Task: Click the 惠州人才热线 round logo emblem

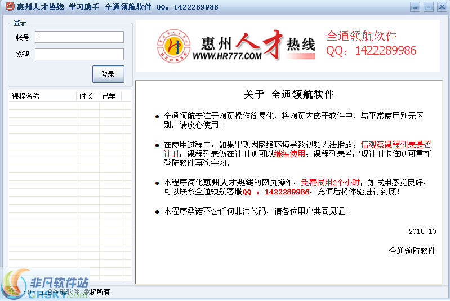Action: (173, 46)
